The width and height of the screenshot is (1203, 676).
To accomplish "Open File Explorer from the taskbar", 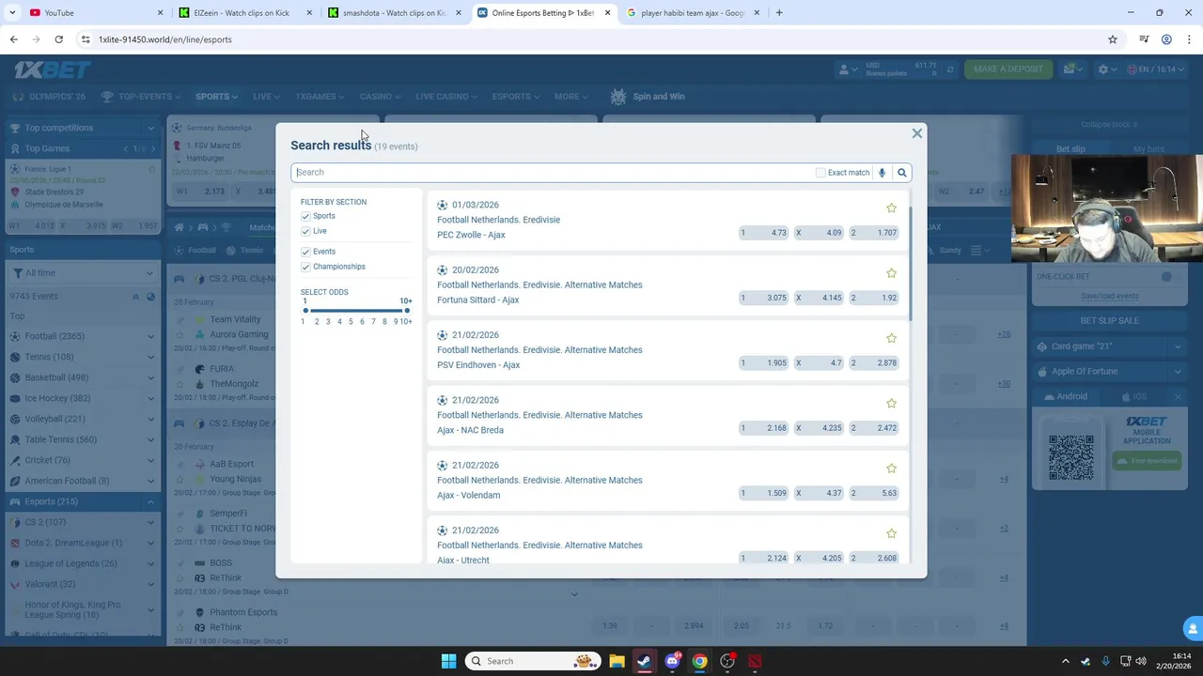I will [617, 661].
